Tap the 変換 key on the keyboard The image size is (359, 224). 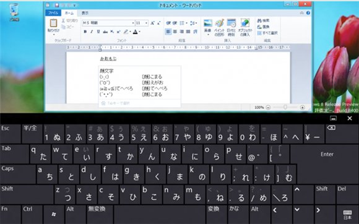coord(217,214)
